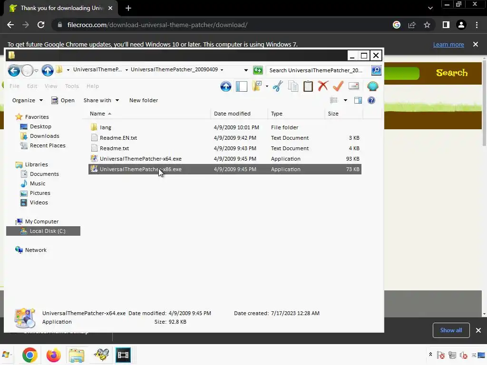Click Show all downloads button

click(x=451, y=330)
